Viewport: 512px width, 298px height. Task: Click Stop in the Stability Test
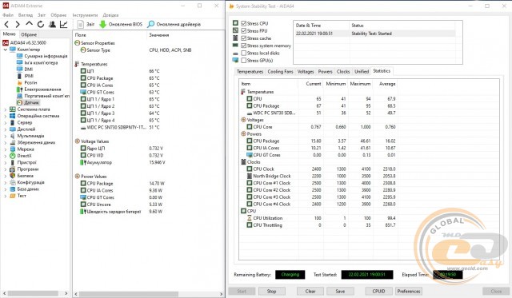pyautogui.click(x=272, y=291)
